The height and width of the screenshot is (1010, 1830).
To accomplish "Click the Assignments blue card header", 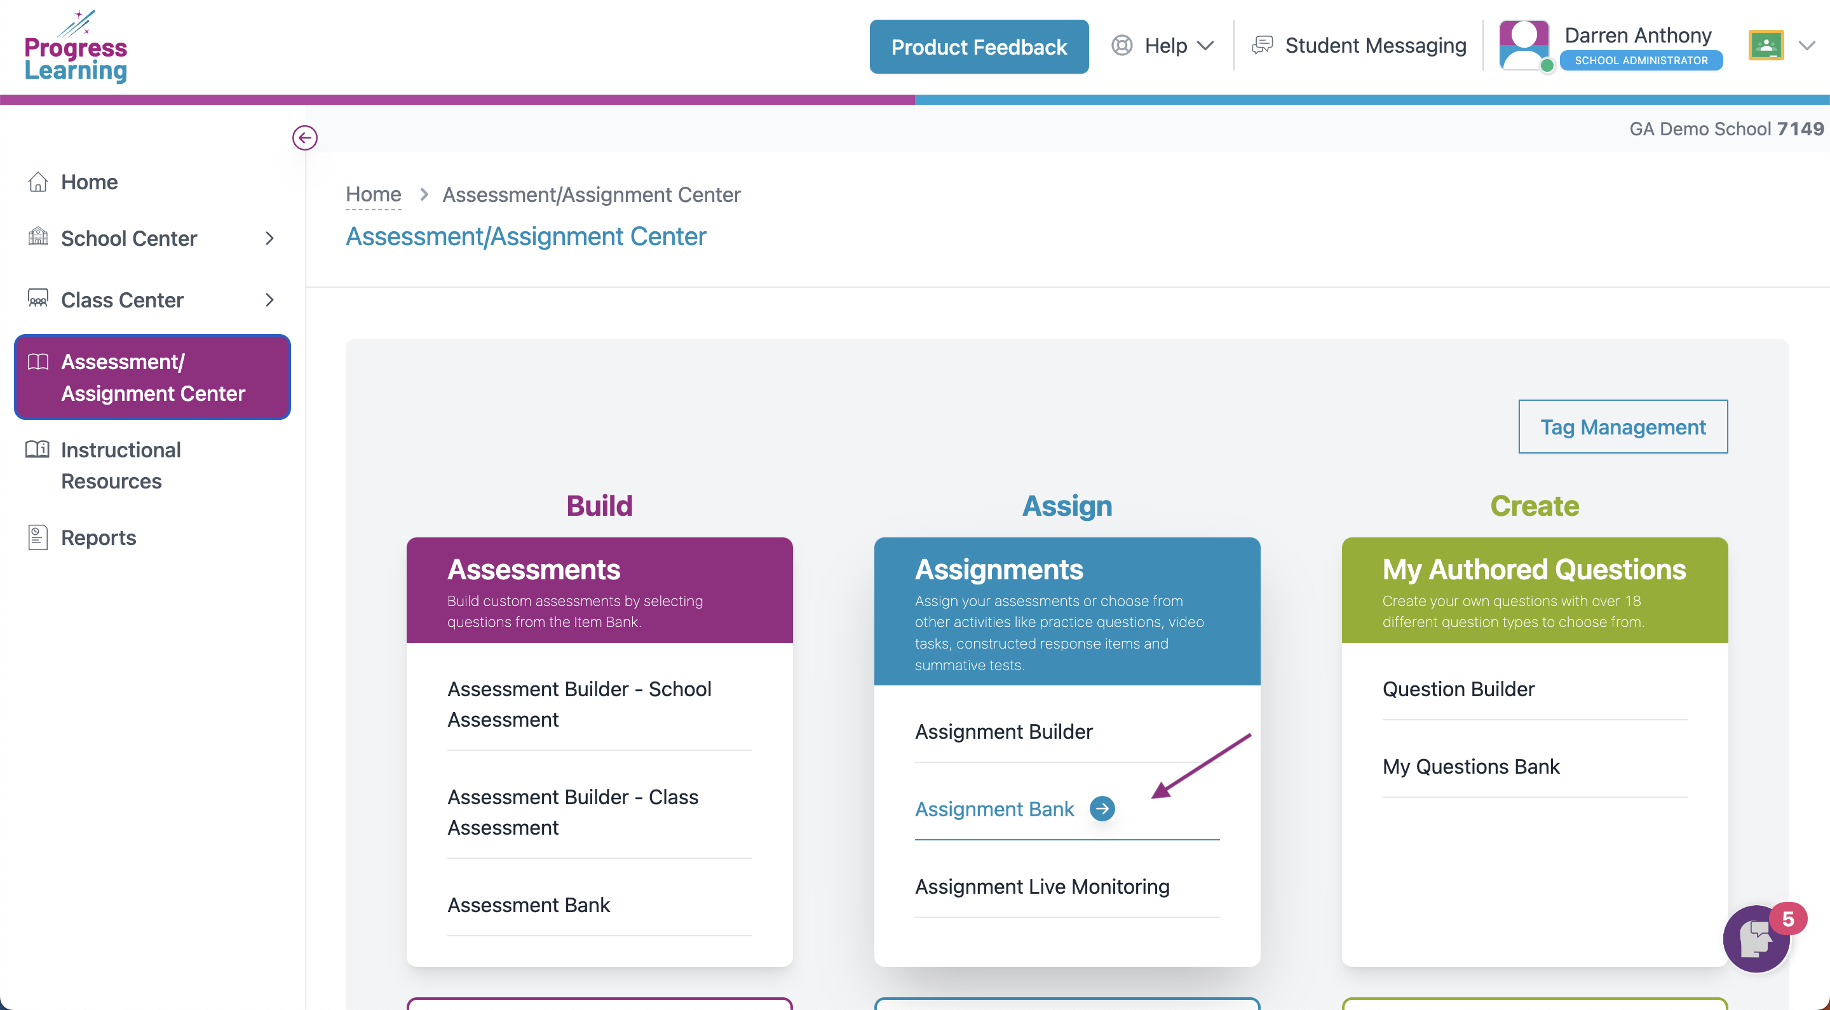I will pyautogui.click(x=1067, y=612).
